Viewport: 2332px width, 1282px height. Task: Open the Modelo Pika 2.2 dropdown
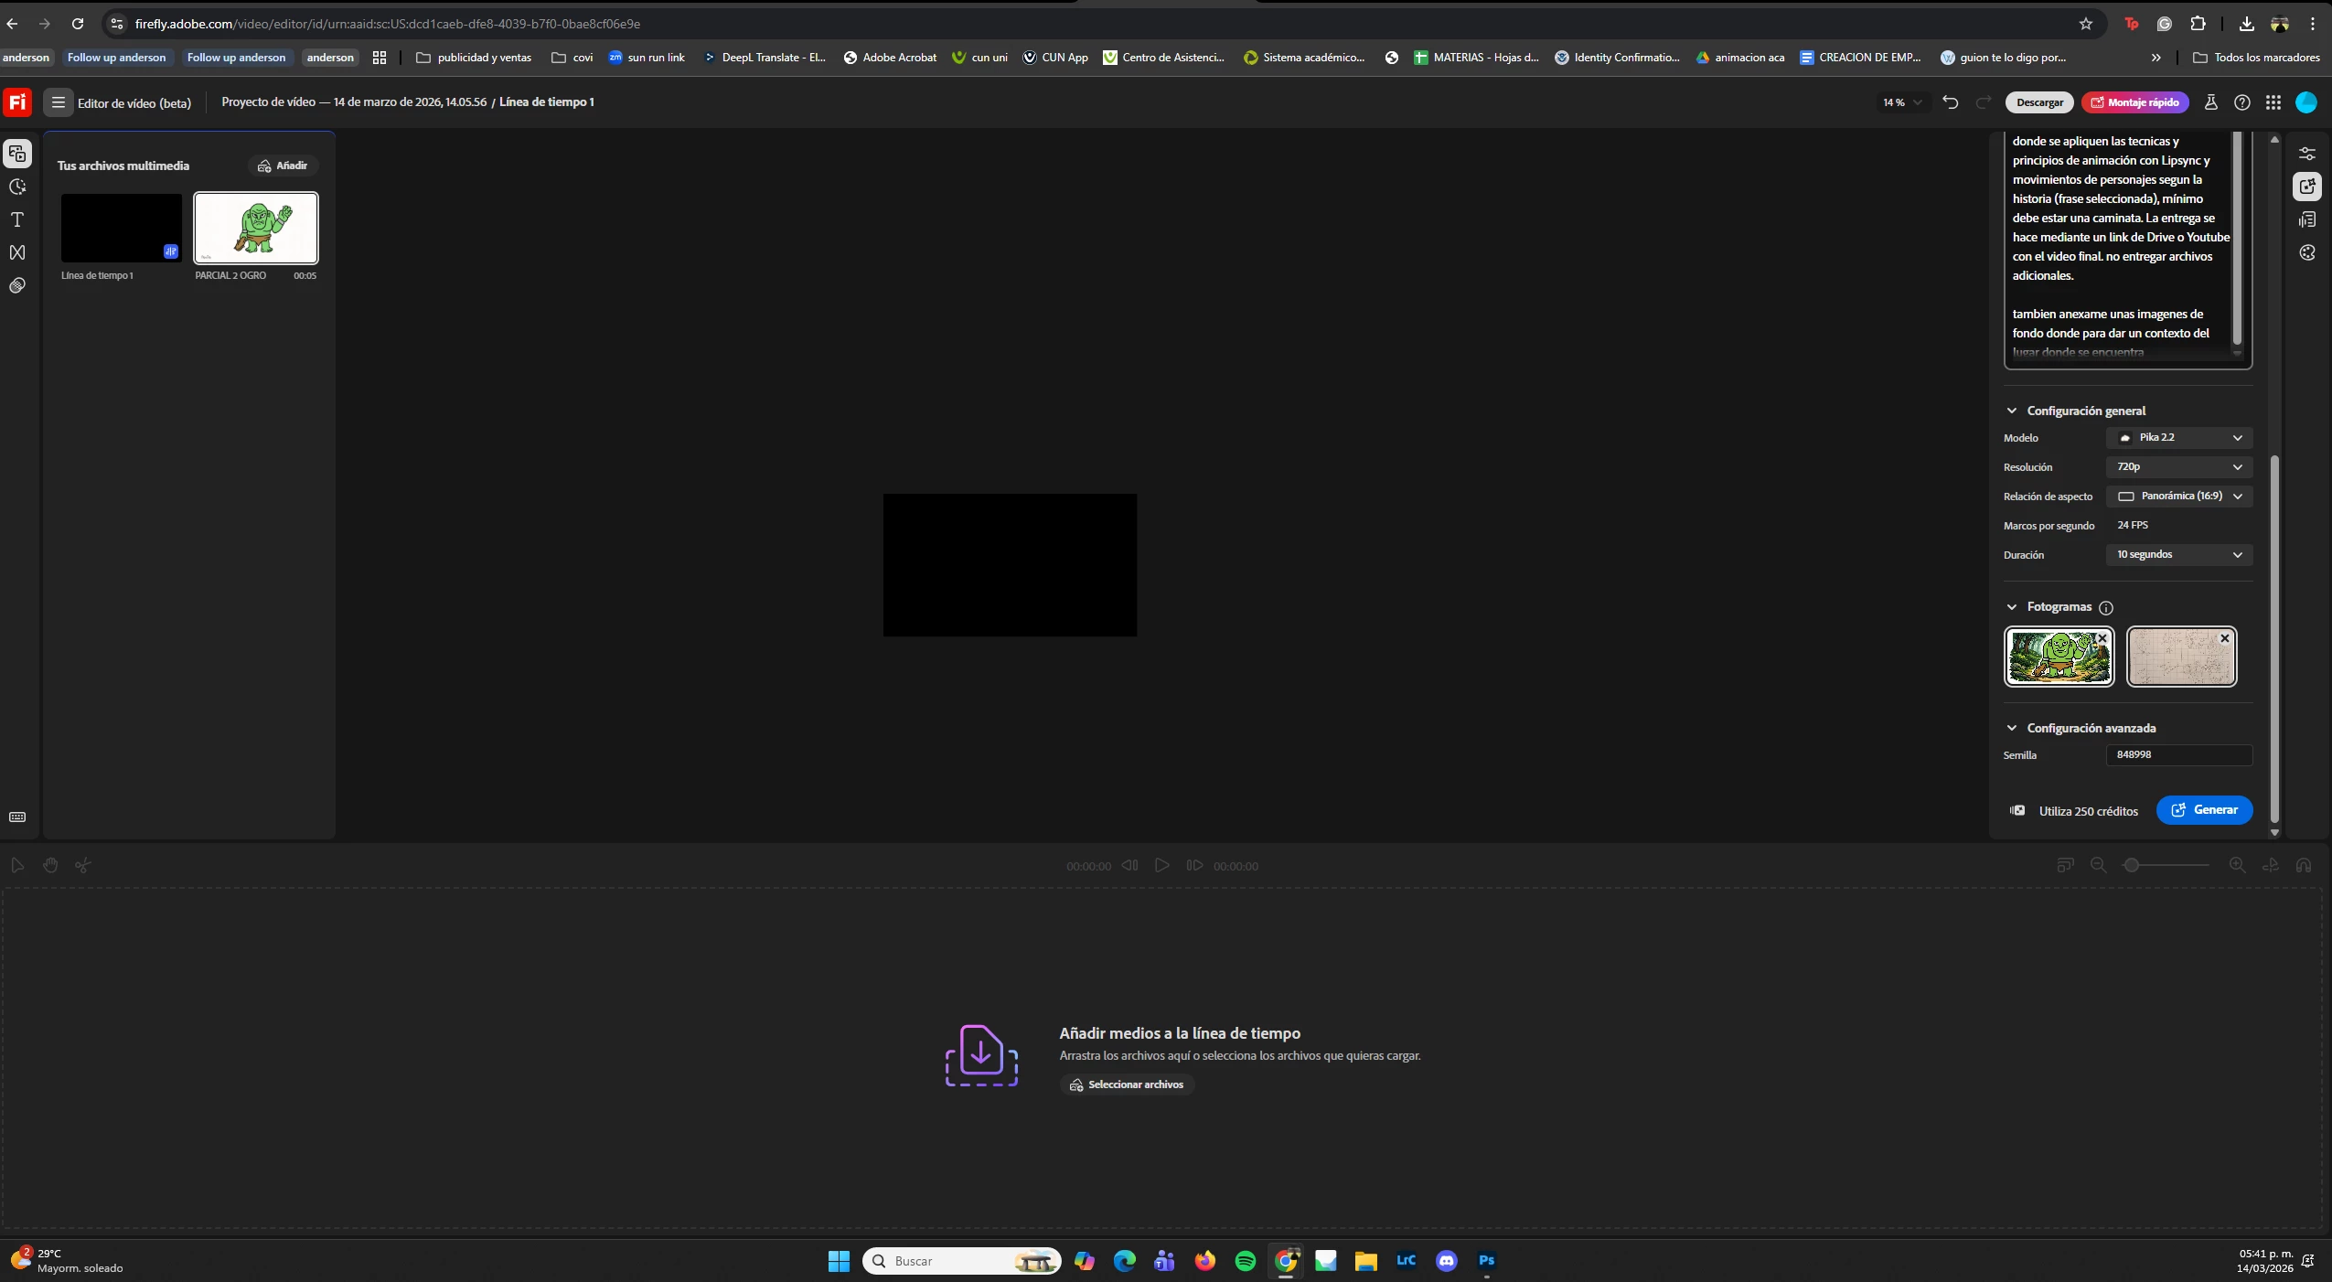click(x=2178, y=438)
